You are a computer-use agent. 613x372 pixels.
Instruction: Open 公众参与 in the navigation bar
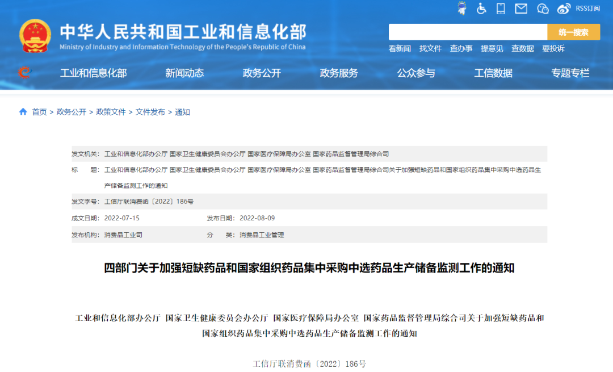coord(416,73)
